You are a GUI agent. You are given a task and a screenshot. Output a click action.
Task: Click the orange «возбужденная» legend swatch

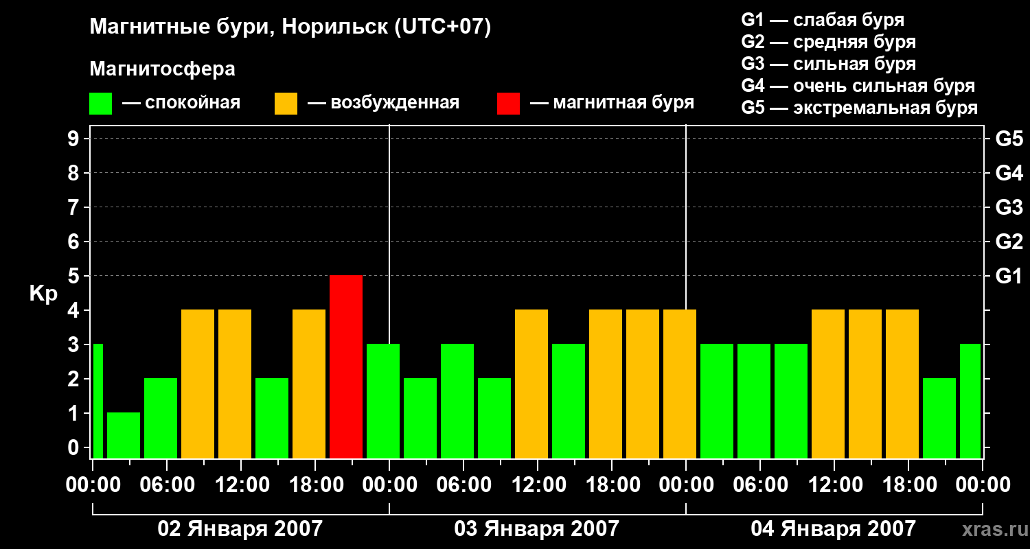[286, 104]
